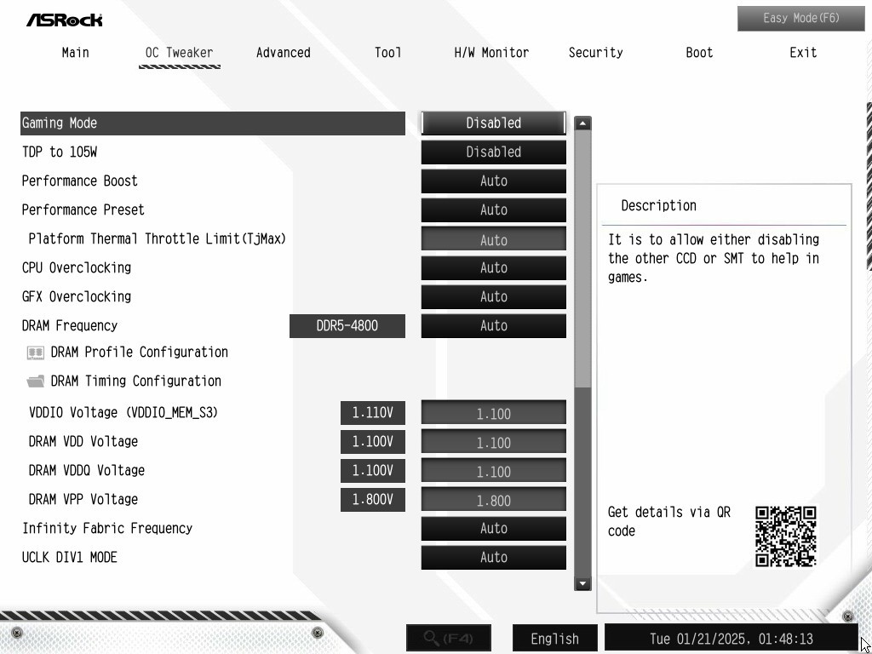Click the scrollbar up arrow
872x654 pixels.
pos(582,123)
